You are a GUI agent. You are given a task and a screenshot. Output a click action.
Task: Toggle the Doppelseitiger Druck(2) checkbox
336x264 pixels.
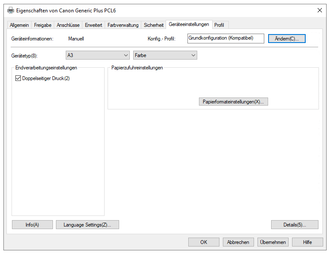point(18,78)
